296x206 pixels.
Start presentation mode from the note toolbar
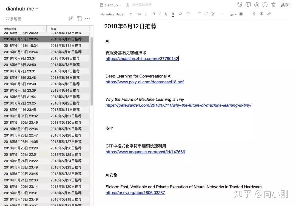click(x=248, y=5)
